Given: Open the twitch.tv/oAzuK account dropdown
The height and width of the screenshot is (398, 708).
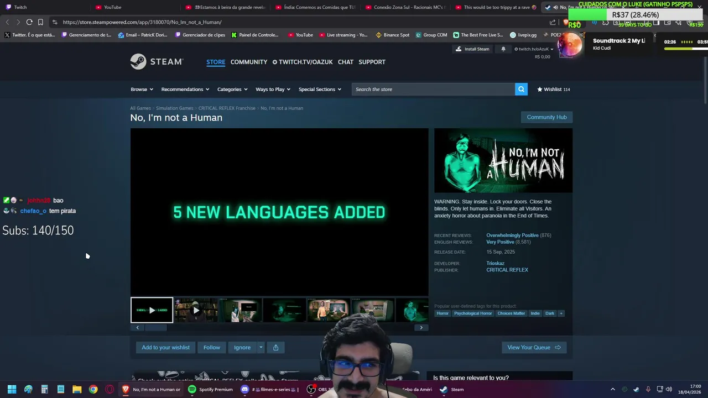Looking at the screenshot, I should point(534,49).
